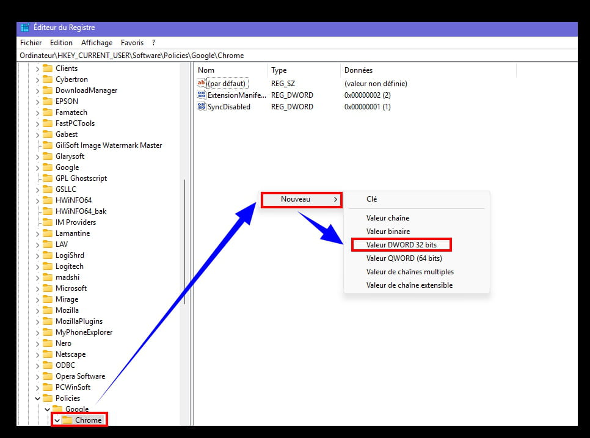The height and width of the screenshot is (438, 590).
Task: Click the ExtensionManife... DWORD value icon
Action: click(202, 95)
